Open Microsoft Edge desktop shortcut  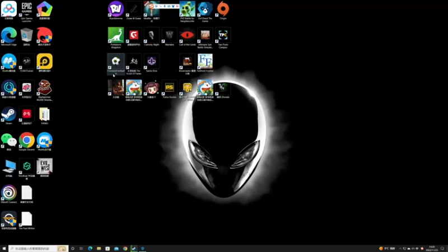pyautogui.click(x=9, y=36)
